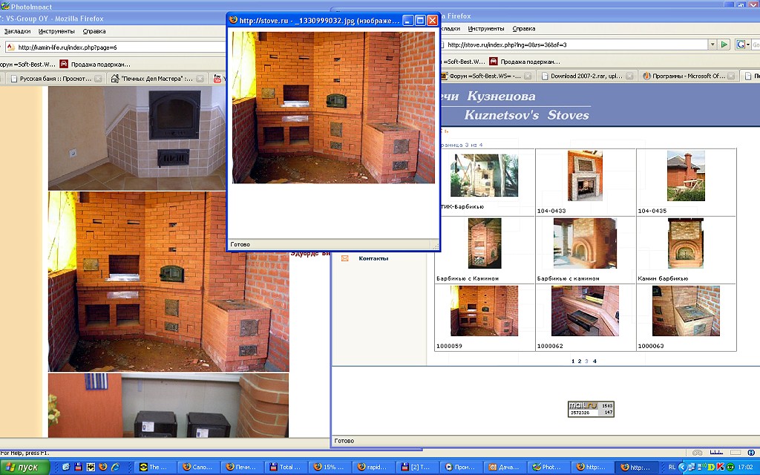Open the Справка menu in left Firefox window
760x475 pixels.
click(x=94, y=31)
